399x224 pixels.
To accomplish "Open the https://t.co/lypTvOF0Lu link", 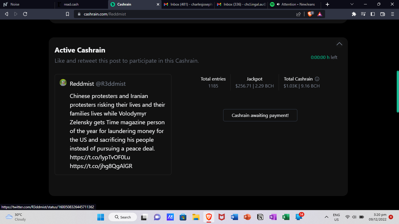I will pyautogui.click(x=100, y=157).
